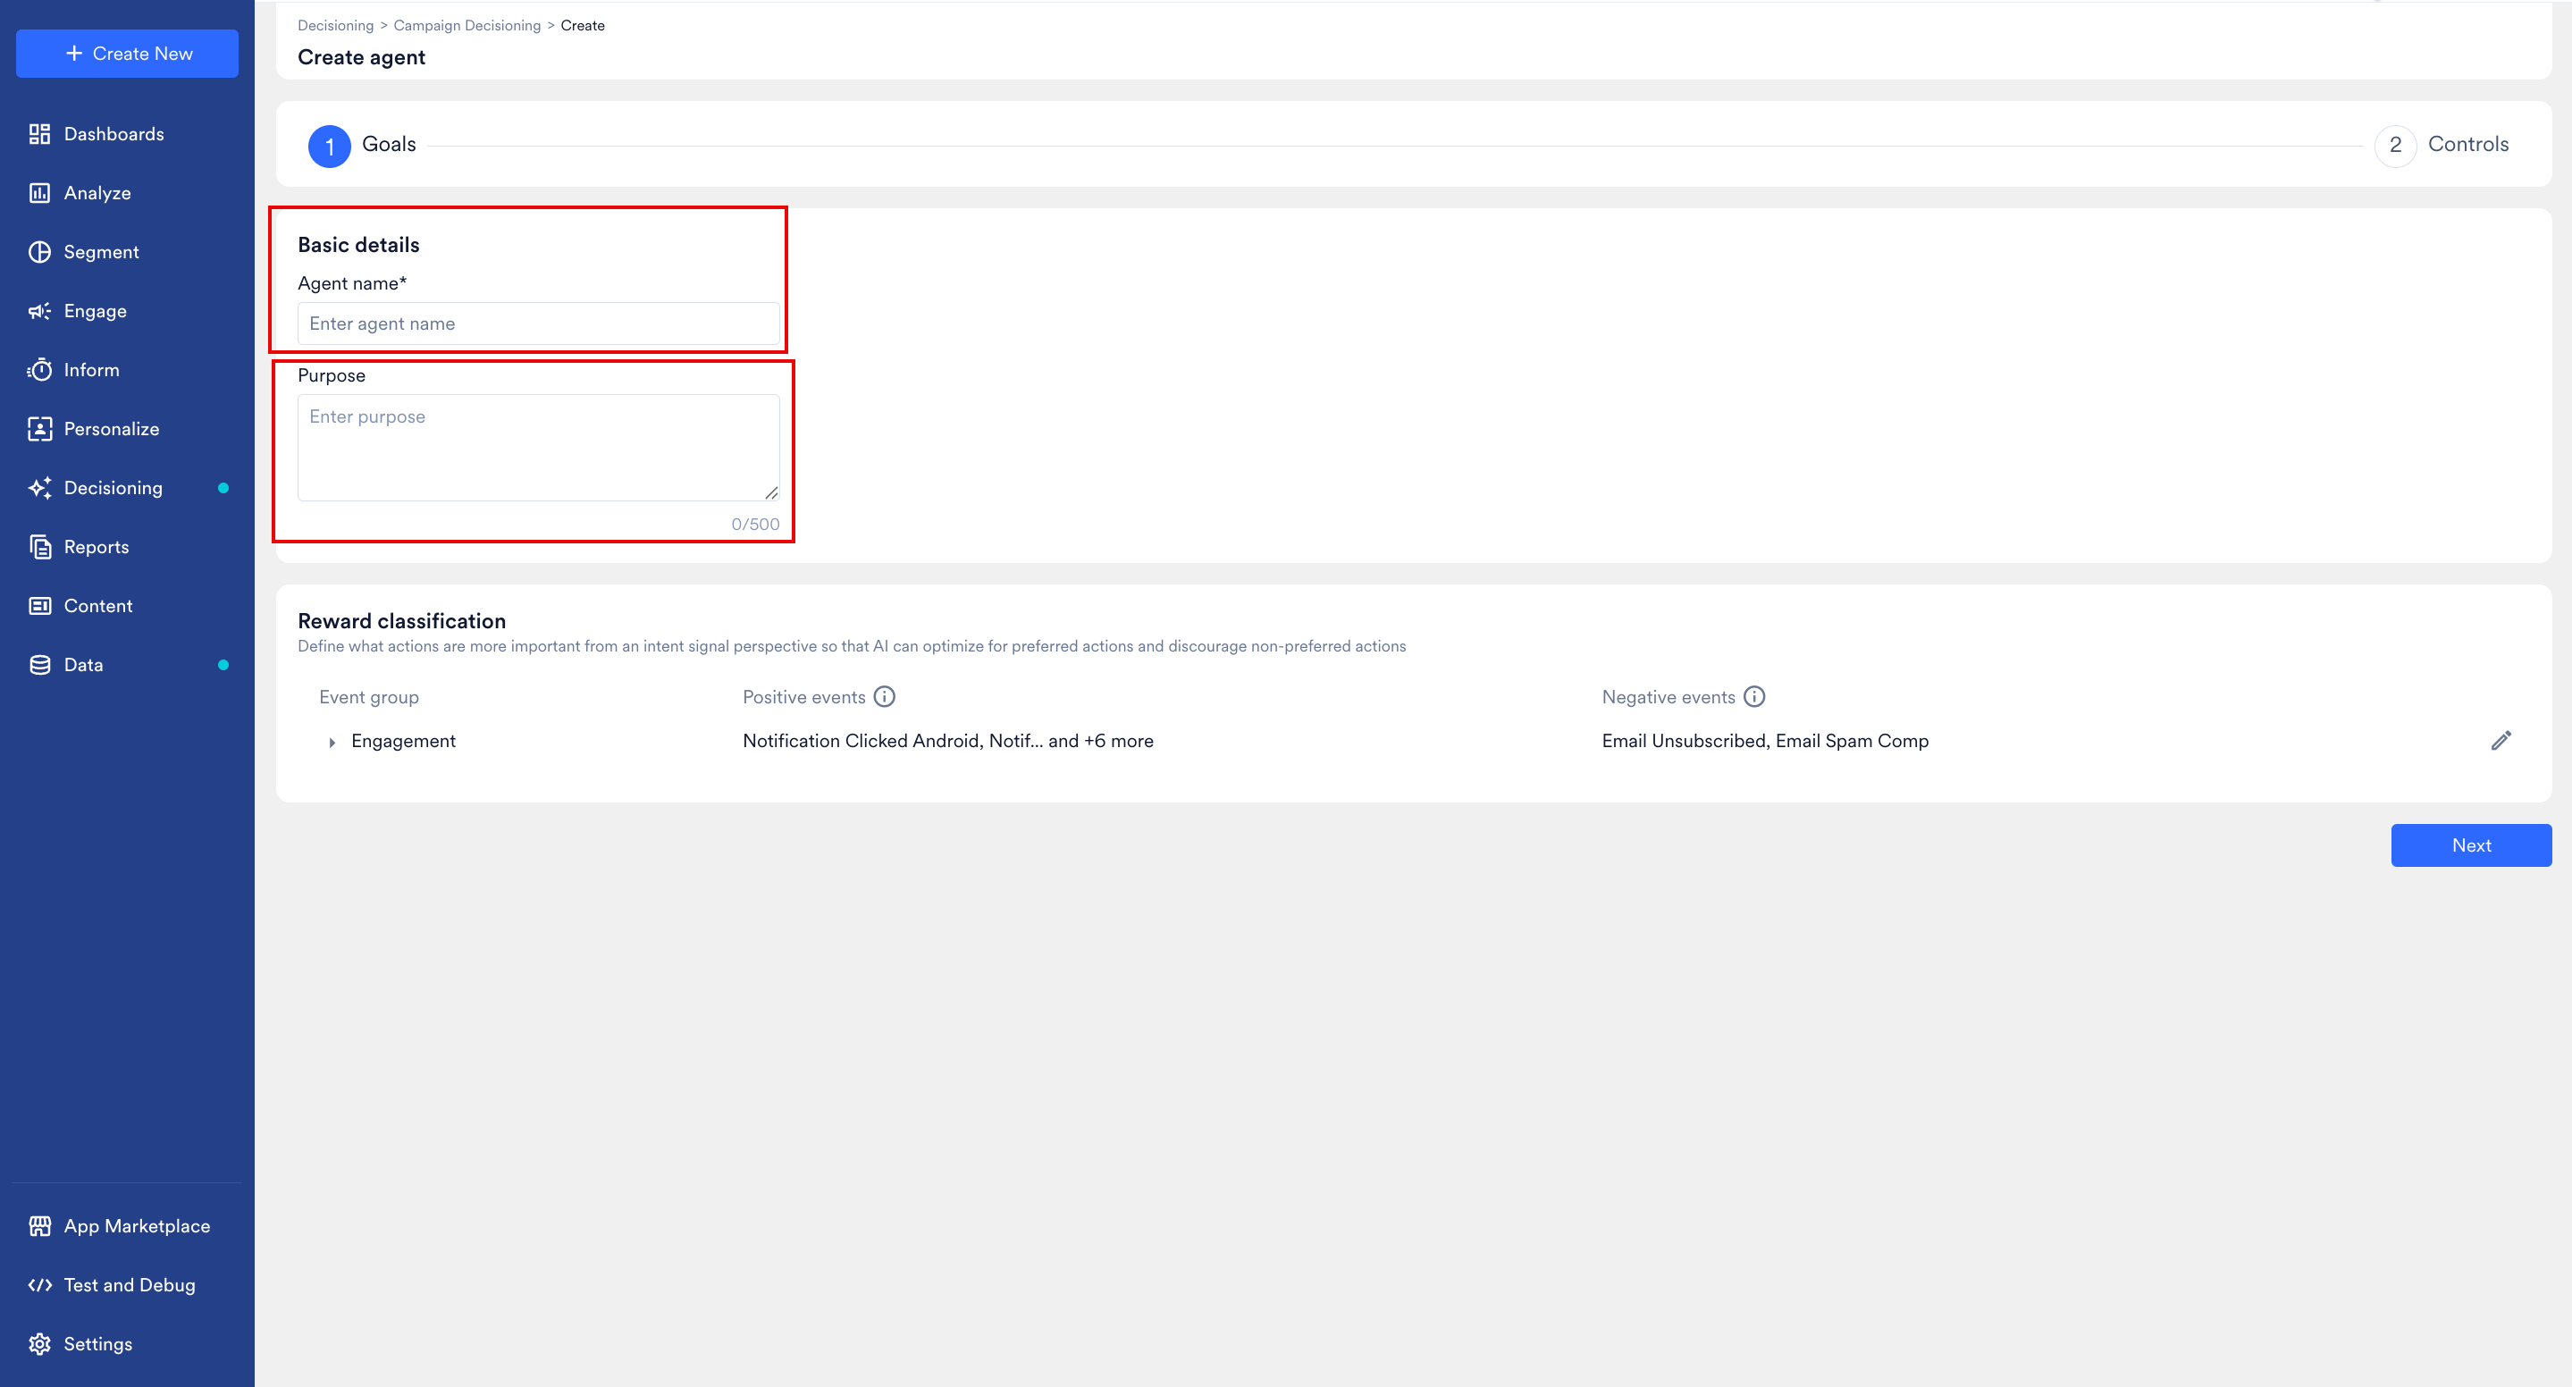Focus the Agent name input field
Image resolution: width=2572 pixels, height=1387 pixels.
(538, 324)
